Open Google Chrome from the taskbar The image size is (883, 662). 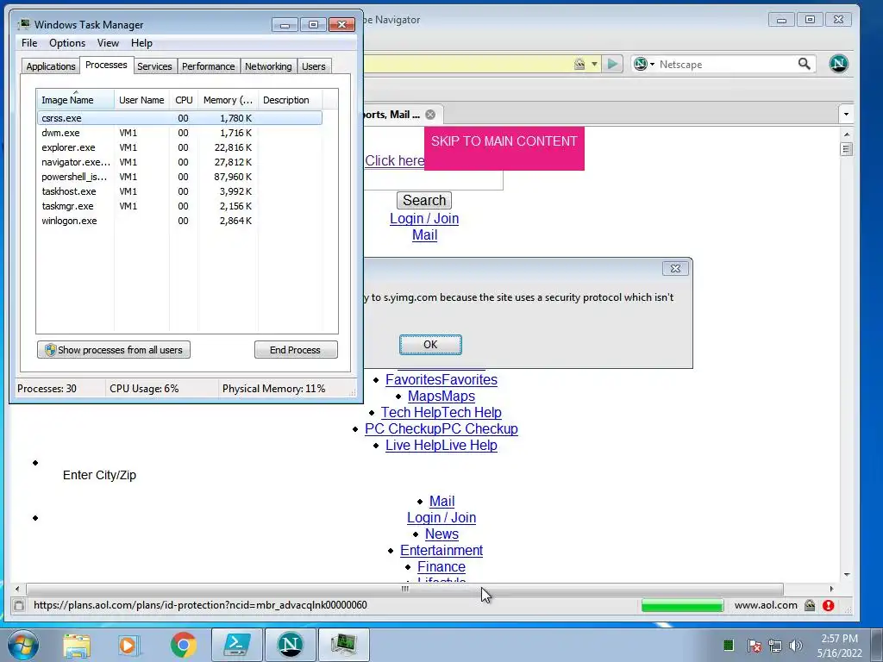coord(183,645)
